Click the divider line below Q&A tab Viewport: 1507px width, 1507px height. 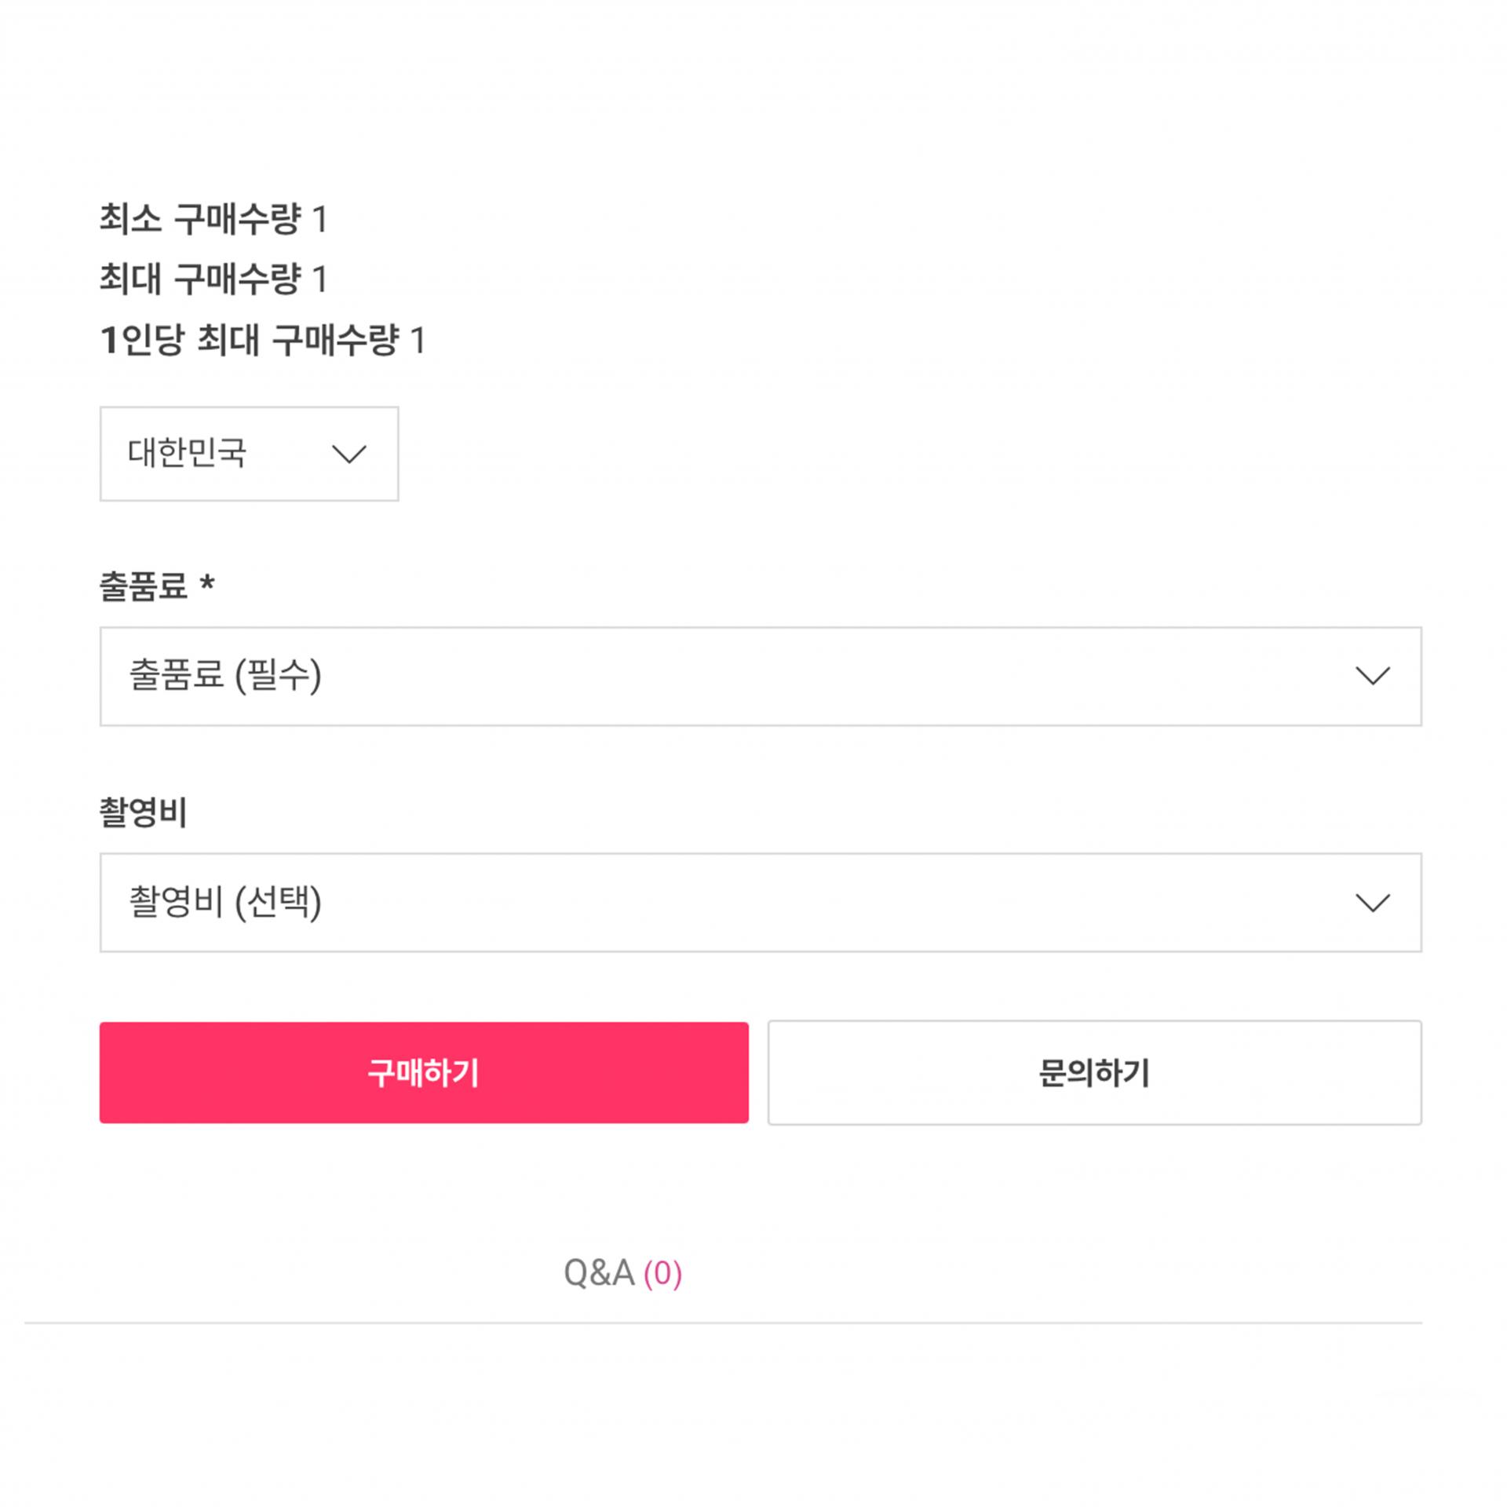pos(722,1323)
